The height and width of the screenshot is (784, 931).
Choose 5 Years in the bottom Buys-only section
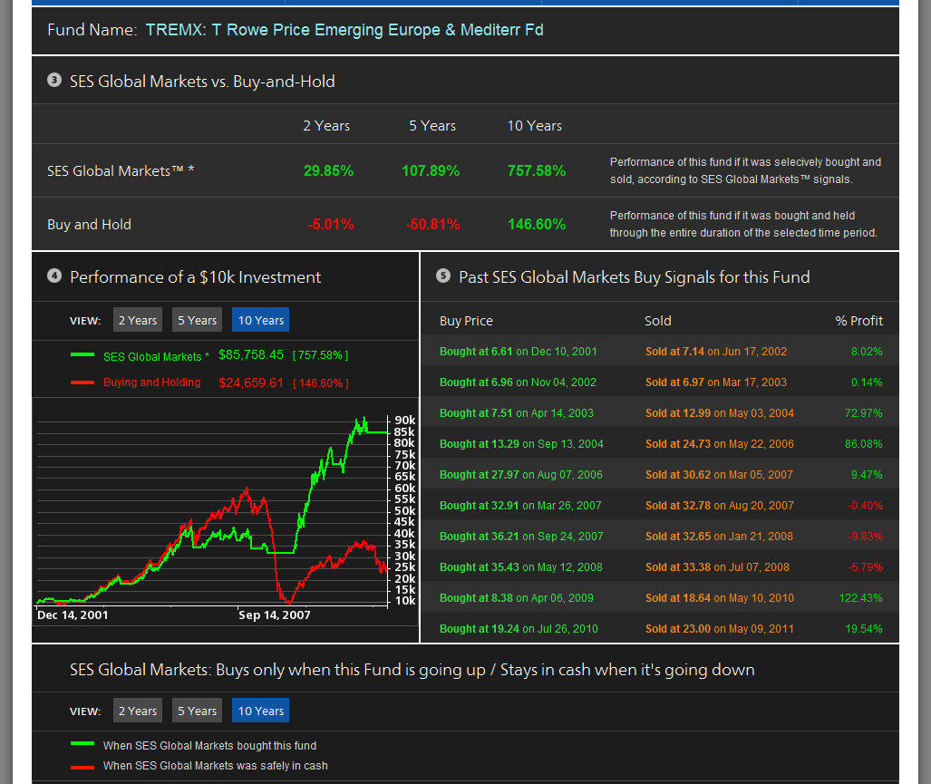point(197,711)
